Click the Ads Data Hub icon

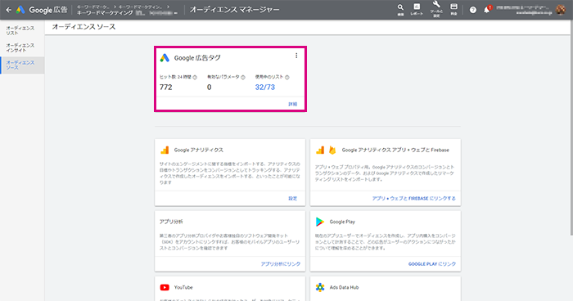pyautogui.click(x=320, y=287)
